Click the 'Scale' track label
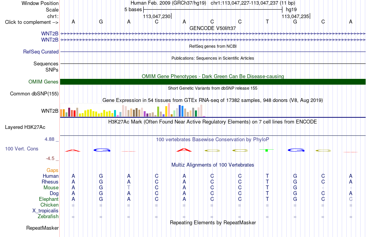The width and height of the screenshot is (366, 237). [52, 10]
